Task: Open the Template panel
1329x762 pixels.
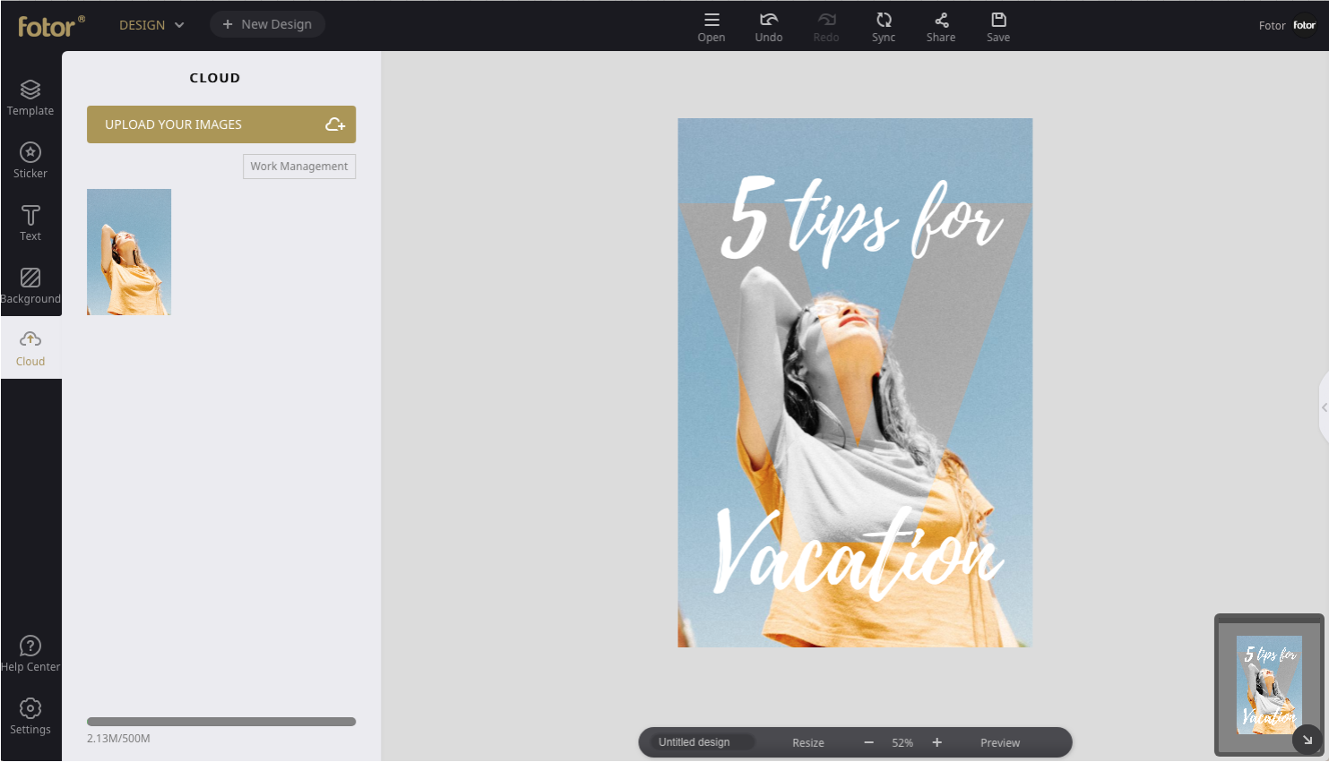Action: 30,97
